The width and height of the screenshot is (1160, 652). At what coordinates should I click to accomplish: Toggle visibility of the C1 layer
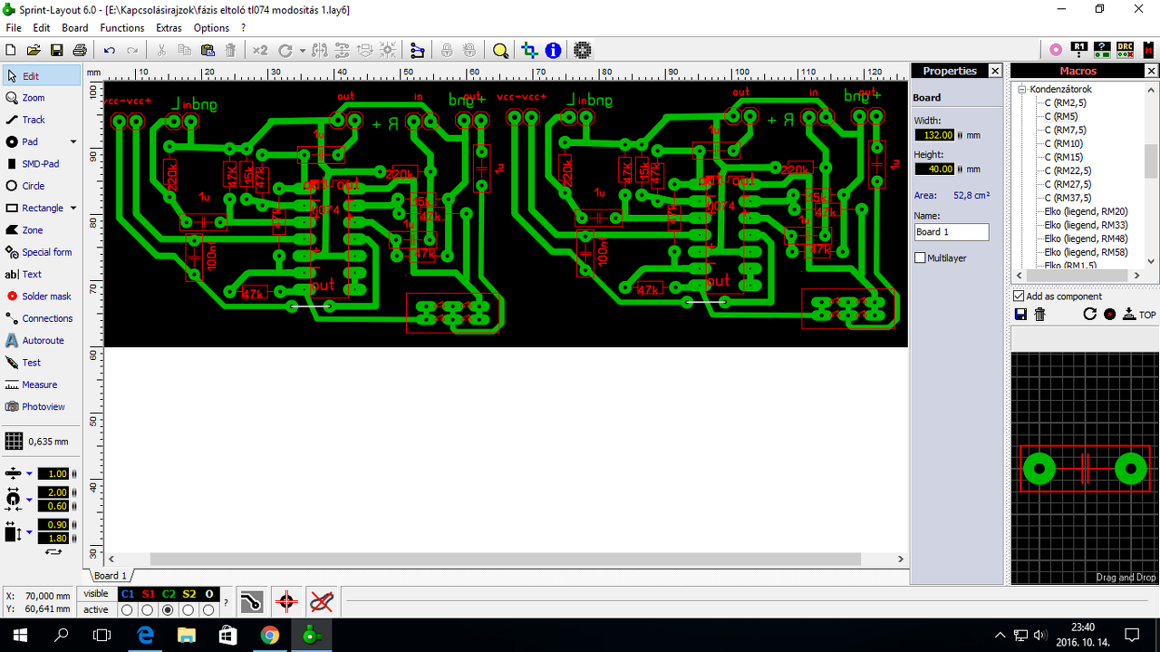tap(128, 594)
